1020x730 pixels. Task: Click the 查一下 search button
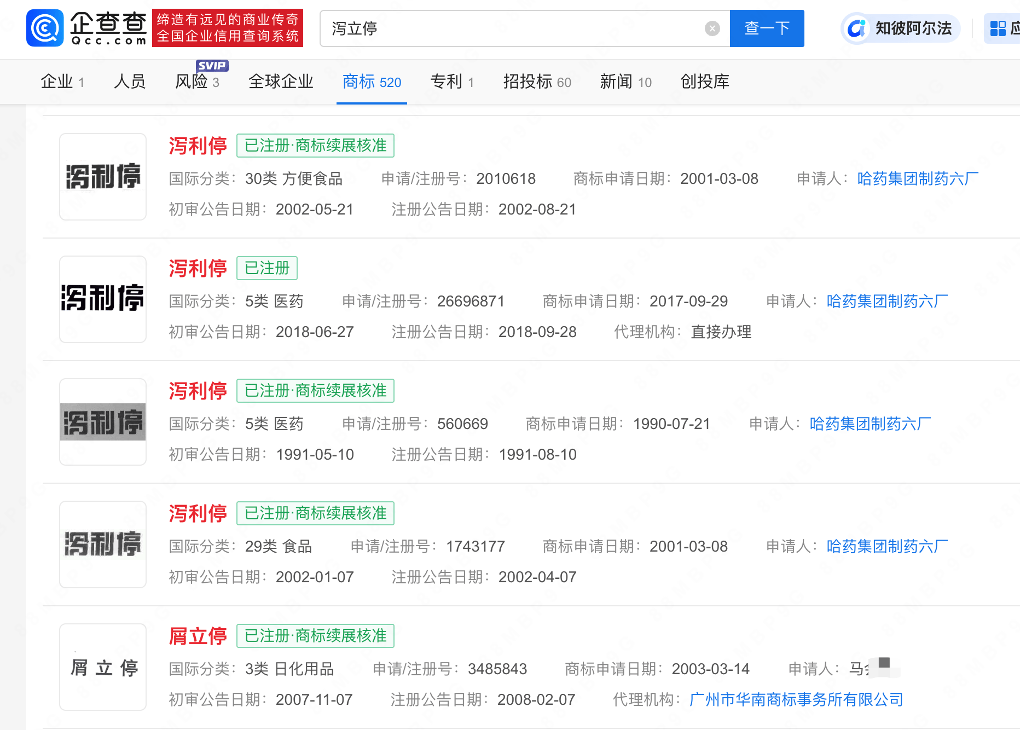click(767, 28)
